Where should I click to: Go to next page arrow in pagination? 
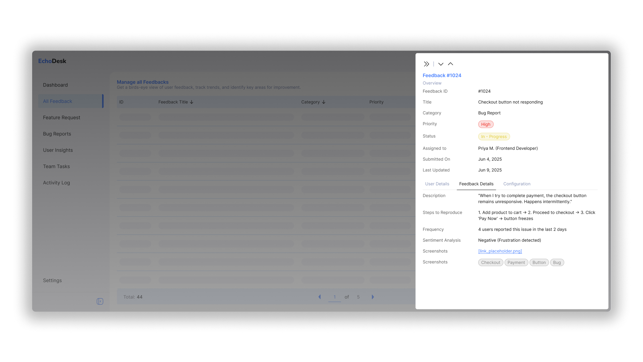(x=373, y=297)
